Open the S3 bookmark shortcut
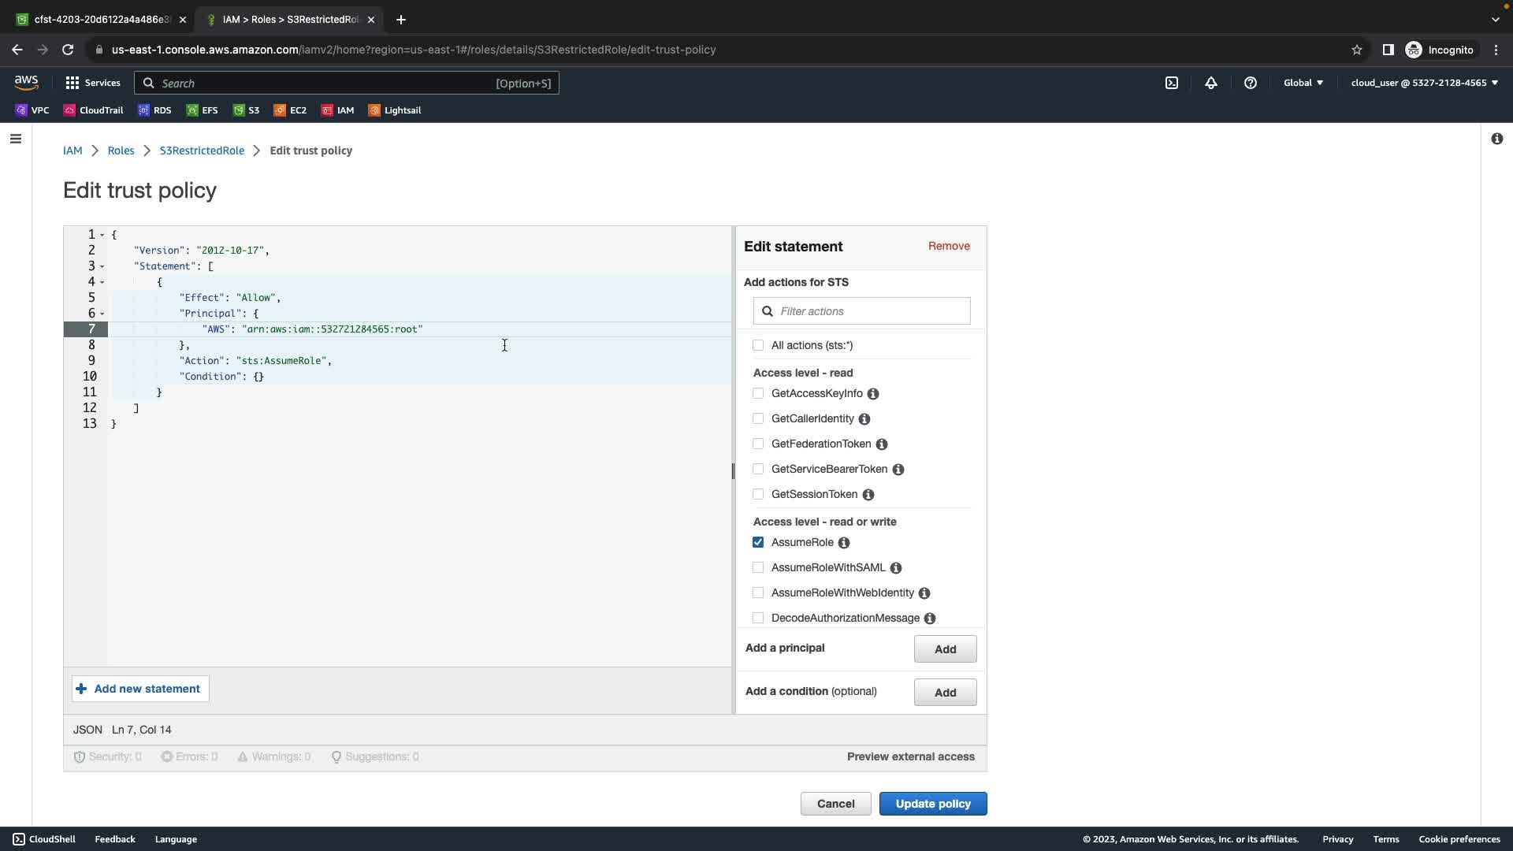 pos(246,110)
